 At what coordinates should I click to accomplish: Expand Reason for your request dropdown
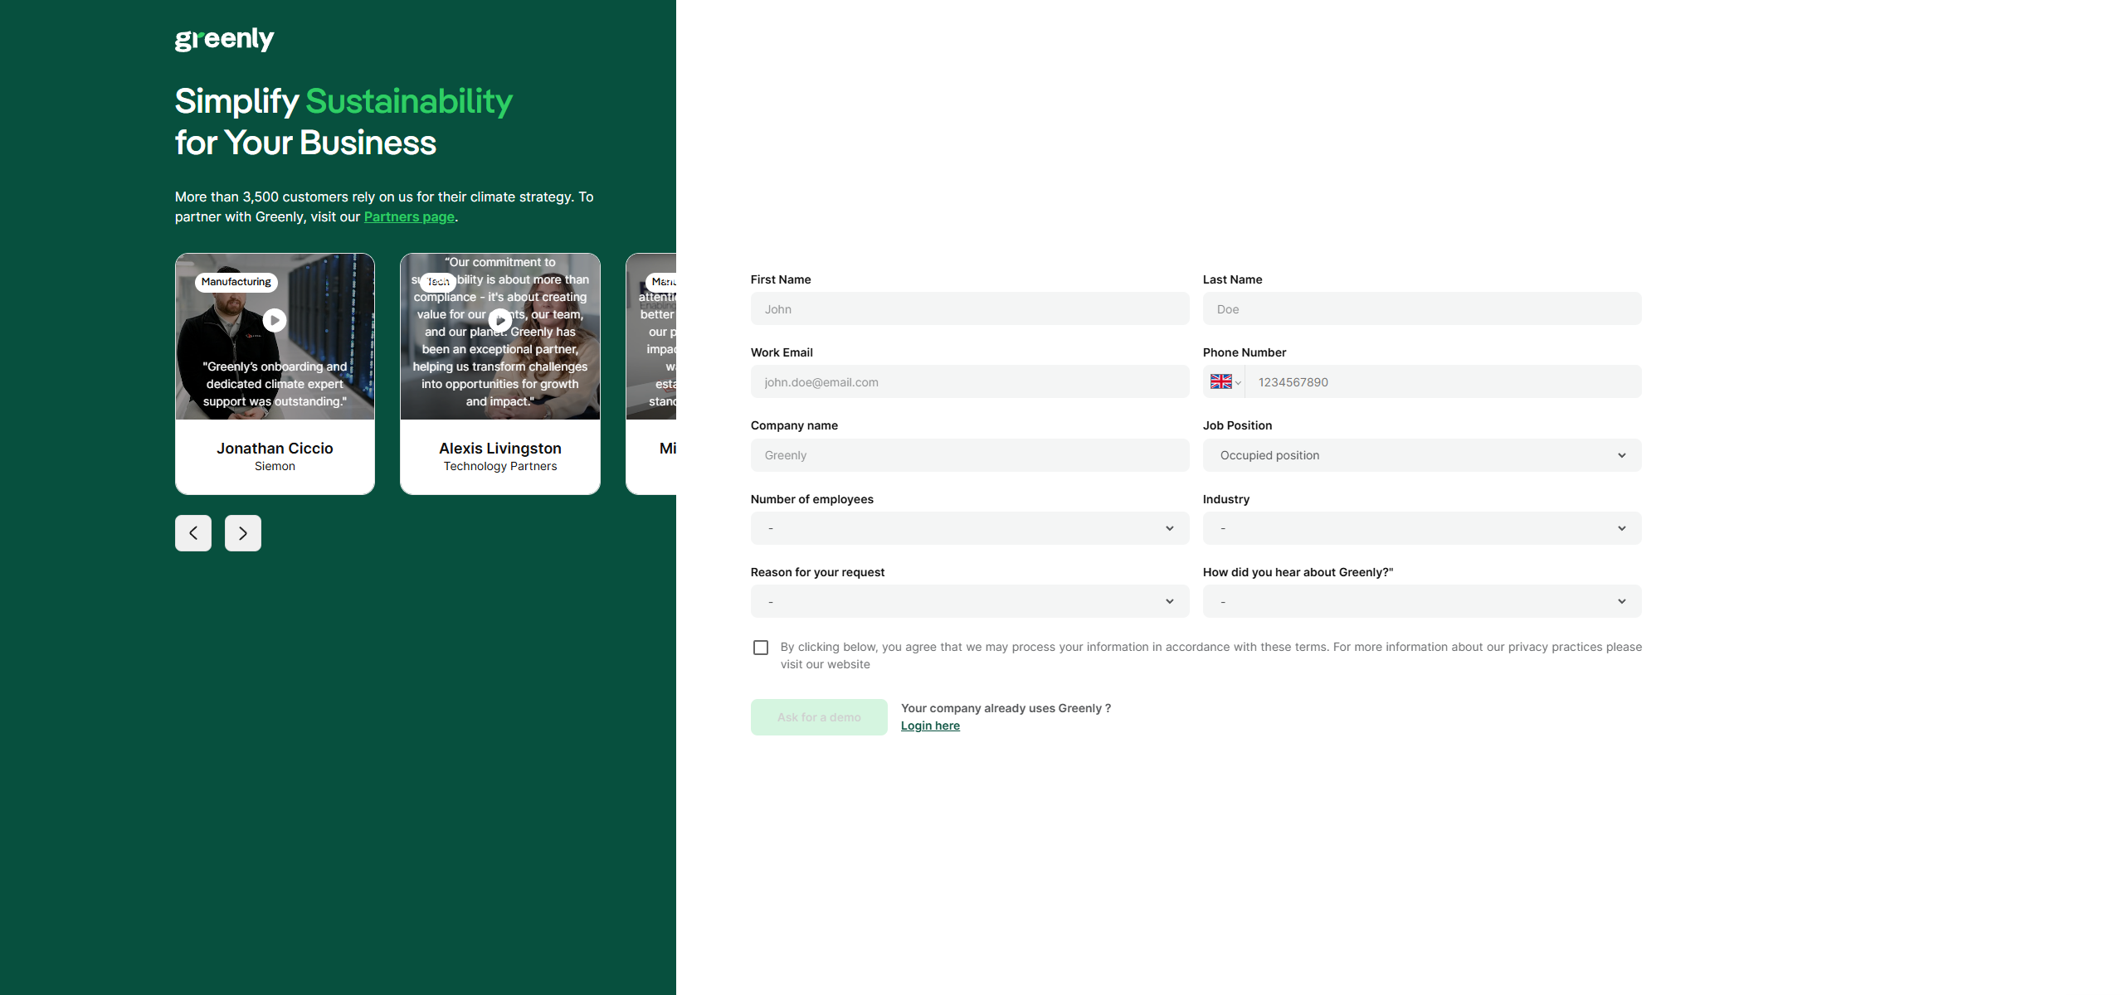tap(970, 601)
